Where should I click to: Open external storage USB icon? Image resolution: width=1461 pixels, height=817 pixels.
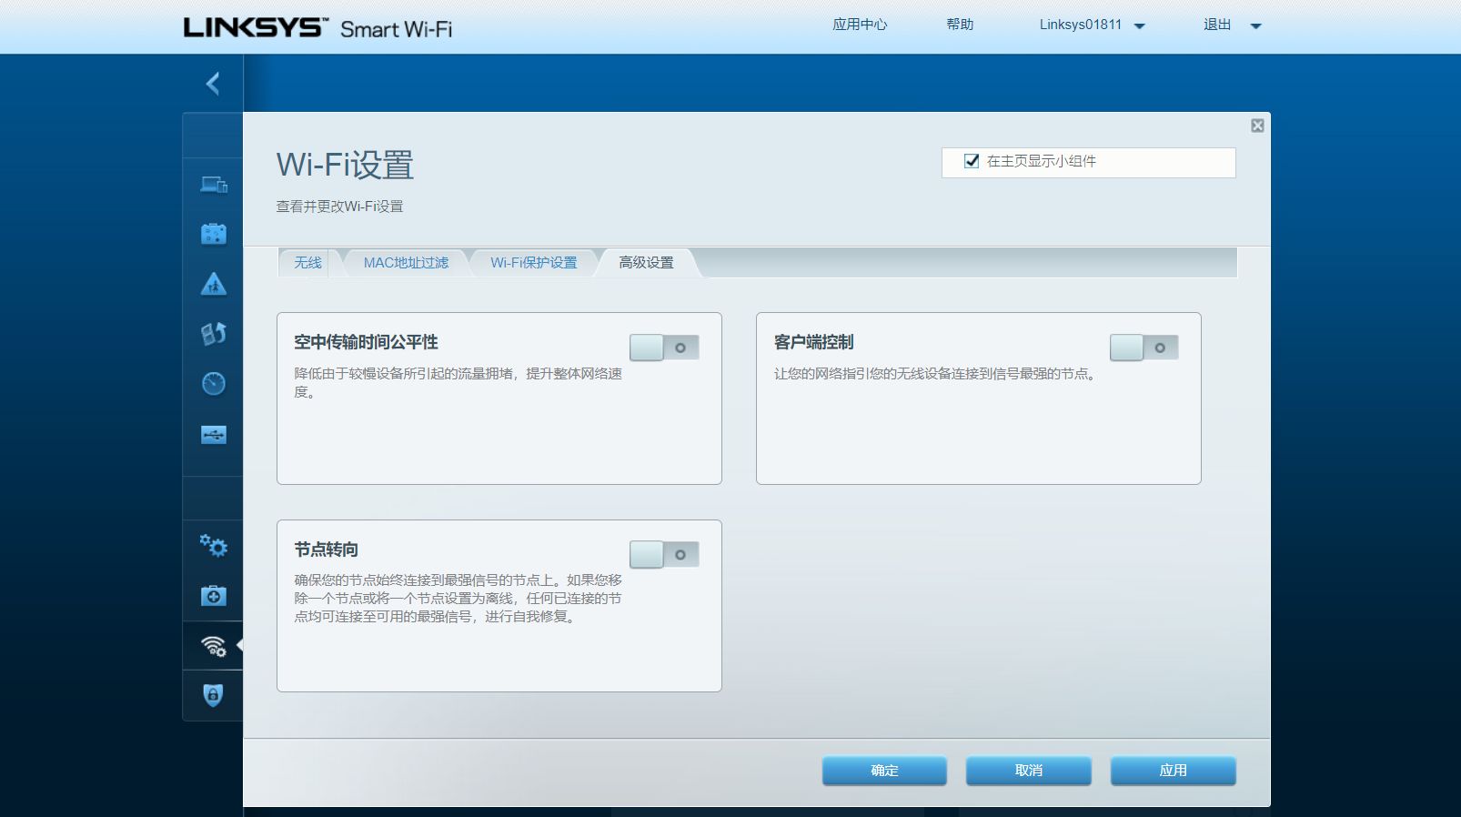(213, 435)
